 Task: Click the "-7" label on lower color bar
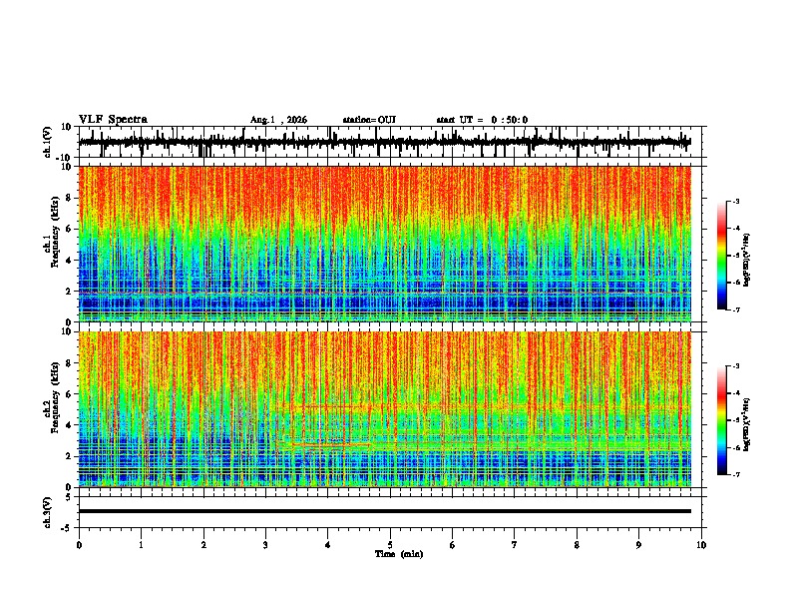(x=735, y=475)
